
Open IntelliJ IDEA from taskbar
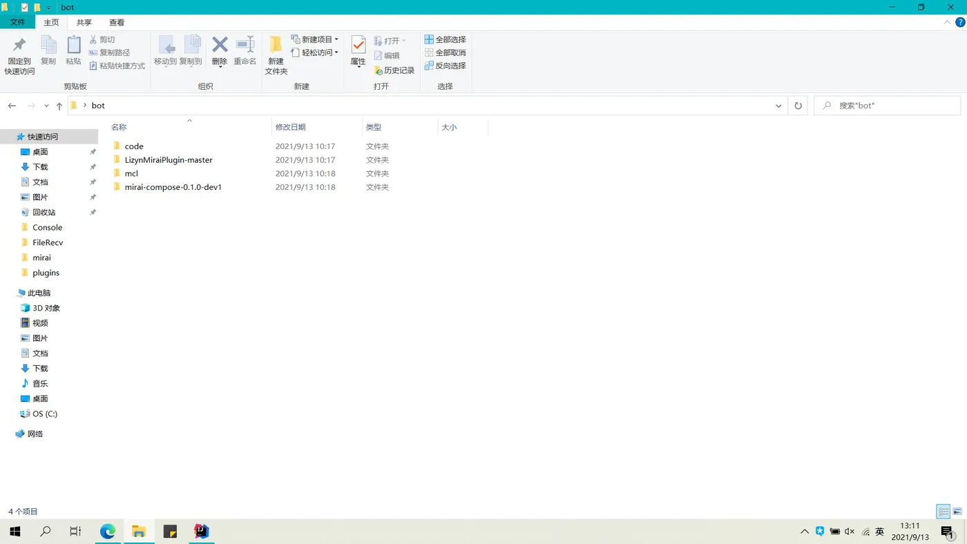point(201,532)
